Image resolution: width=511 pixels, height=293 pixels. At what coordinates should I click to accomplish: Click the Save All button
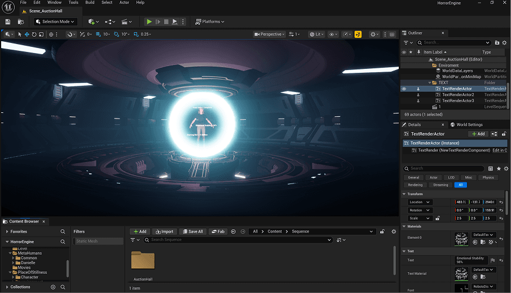click(192, 231)
